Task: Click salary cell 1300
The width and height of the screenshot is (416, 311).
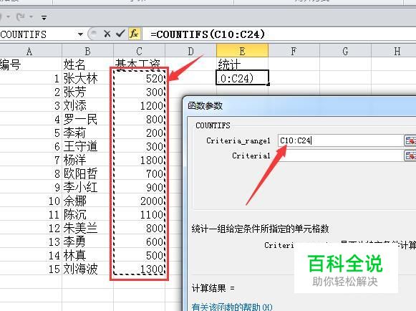Action: click(x=139, y=269)
